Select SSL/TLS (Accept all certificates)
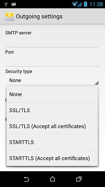The image size is (105, 187). 52,126
